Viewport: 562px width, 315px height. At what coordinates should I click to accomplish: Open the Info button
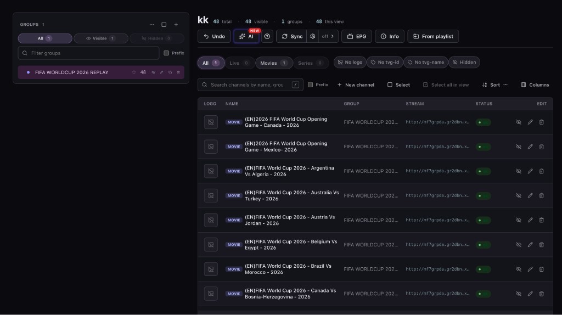click(x=390, y=36)
